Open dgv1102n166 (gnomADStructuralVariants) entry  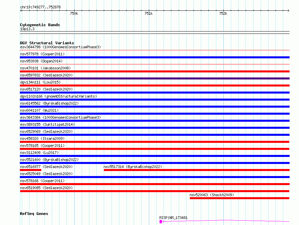click(58, 96)
